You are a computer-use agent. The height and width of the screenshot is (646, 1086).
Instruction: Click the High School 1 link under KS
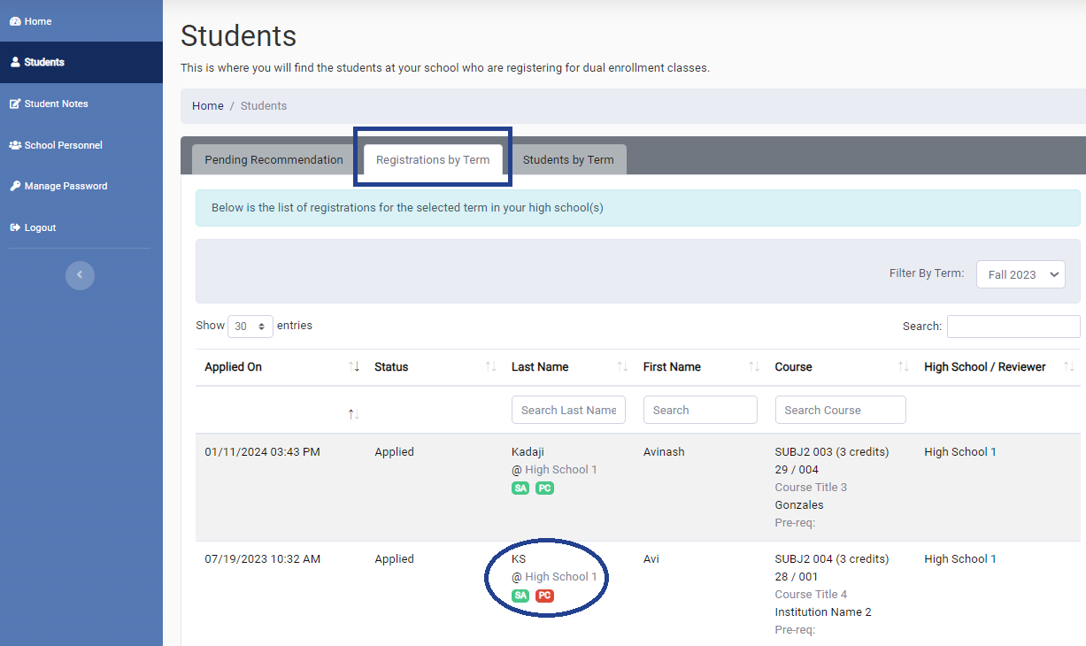coord(561,577)
